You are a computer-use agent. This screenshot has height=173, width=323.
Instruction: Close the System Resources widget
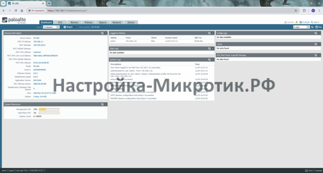(x=106, y=104)
